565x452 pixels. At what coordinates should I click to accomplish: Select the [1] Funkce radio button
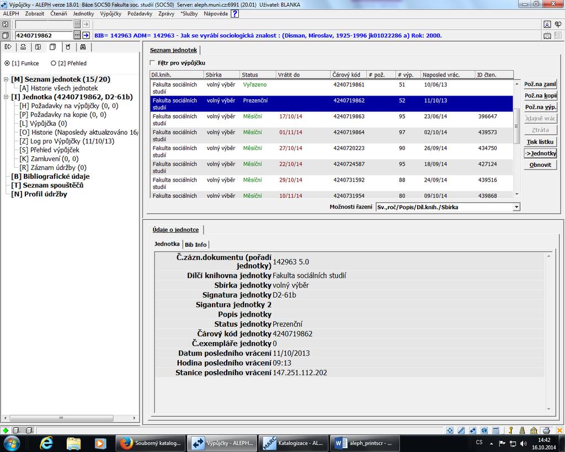tap(7, 63)
